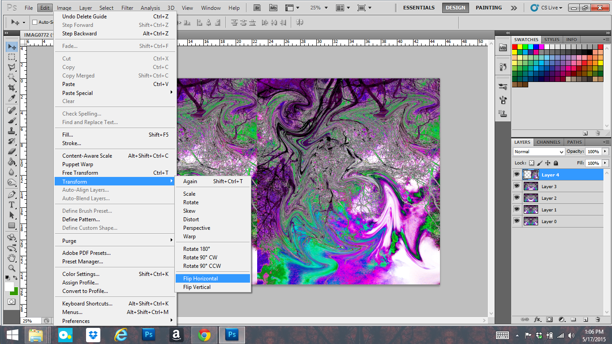The height and width of the screenshot is (344, 612).
Task: Select the Eyedropper tool
Action: click(x=12, y=98)
